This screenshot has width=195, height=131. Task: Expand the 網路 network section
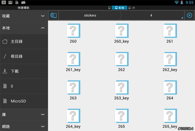click(x=24, y=126)
